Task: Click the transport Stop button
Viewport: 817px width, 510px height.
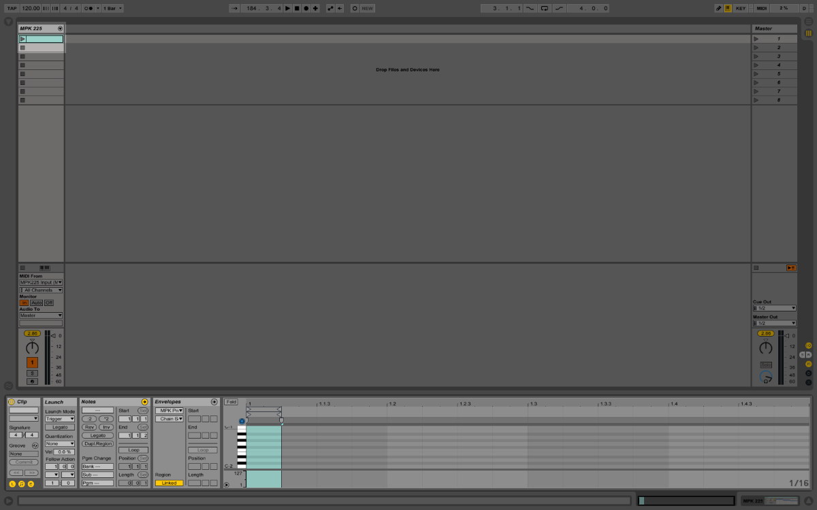Action: click(297, 8)
